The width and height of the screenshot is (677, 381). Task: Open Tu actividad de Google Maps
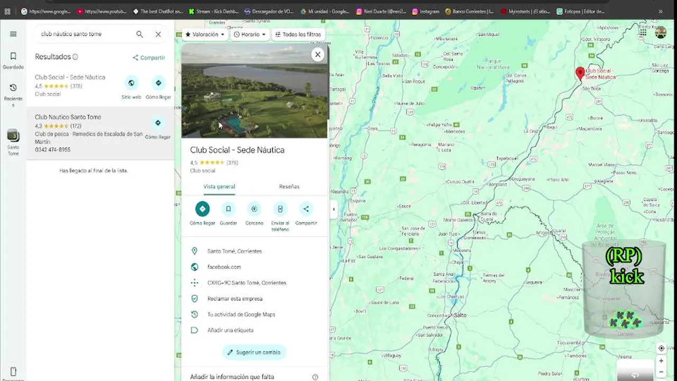tap(254, 314)
